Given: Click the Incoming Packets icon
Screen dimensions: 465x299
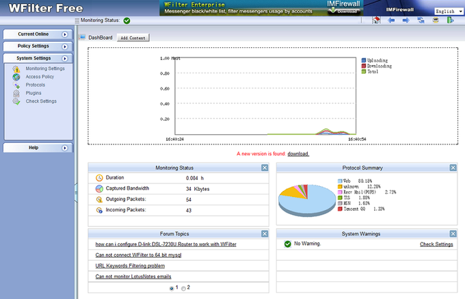Looking at the screenshot, I should pos(99,210).
